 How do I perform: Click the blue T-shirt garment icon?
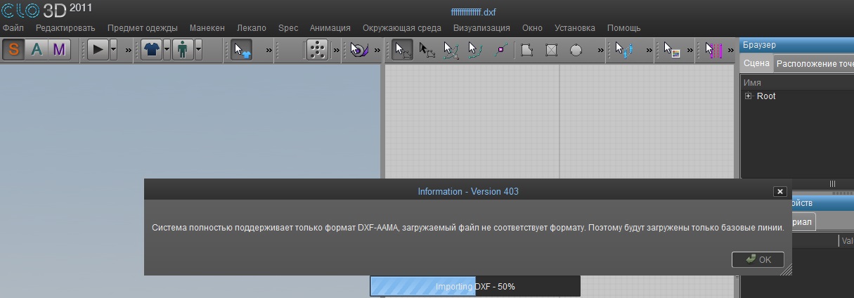(x=152, y=50)
